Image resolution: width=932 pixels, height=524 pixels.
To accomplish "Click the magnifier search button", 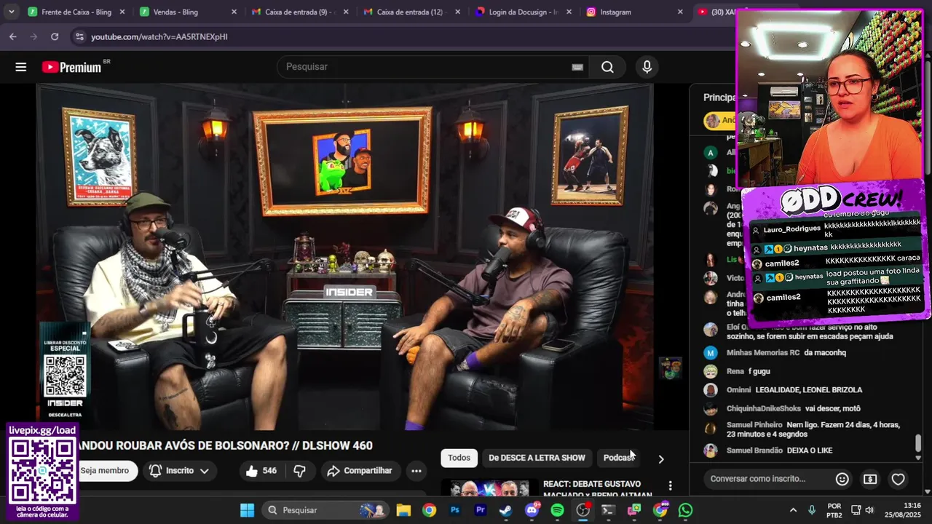I will click(607, 67).
